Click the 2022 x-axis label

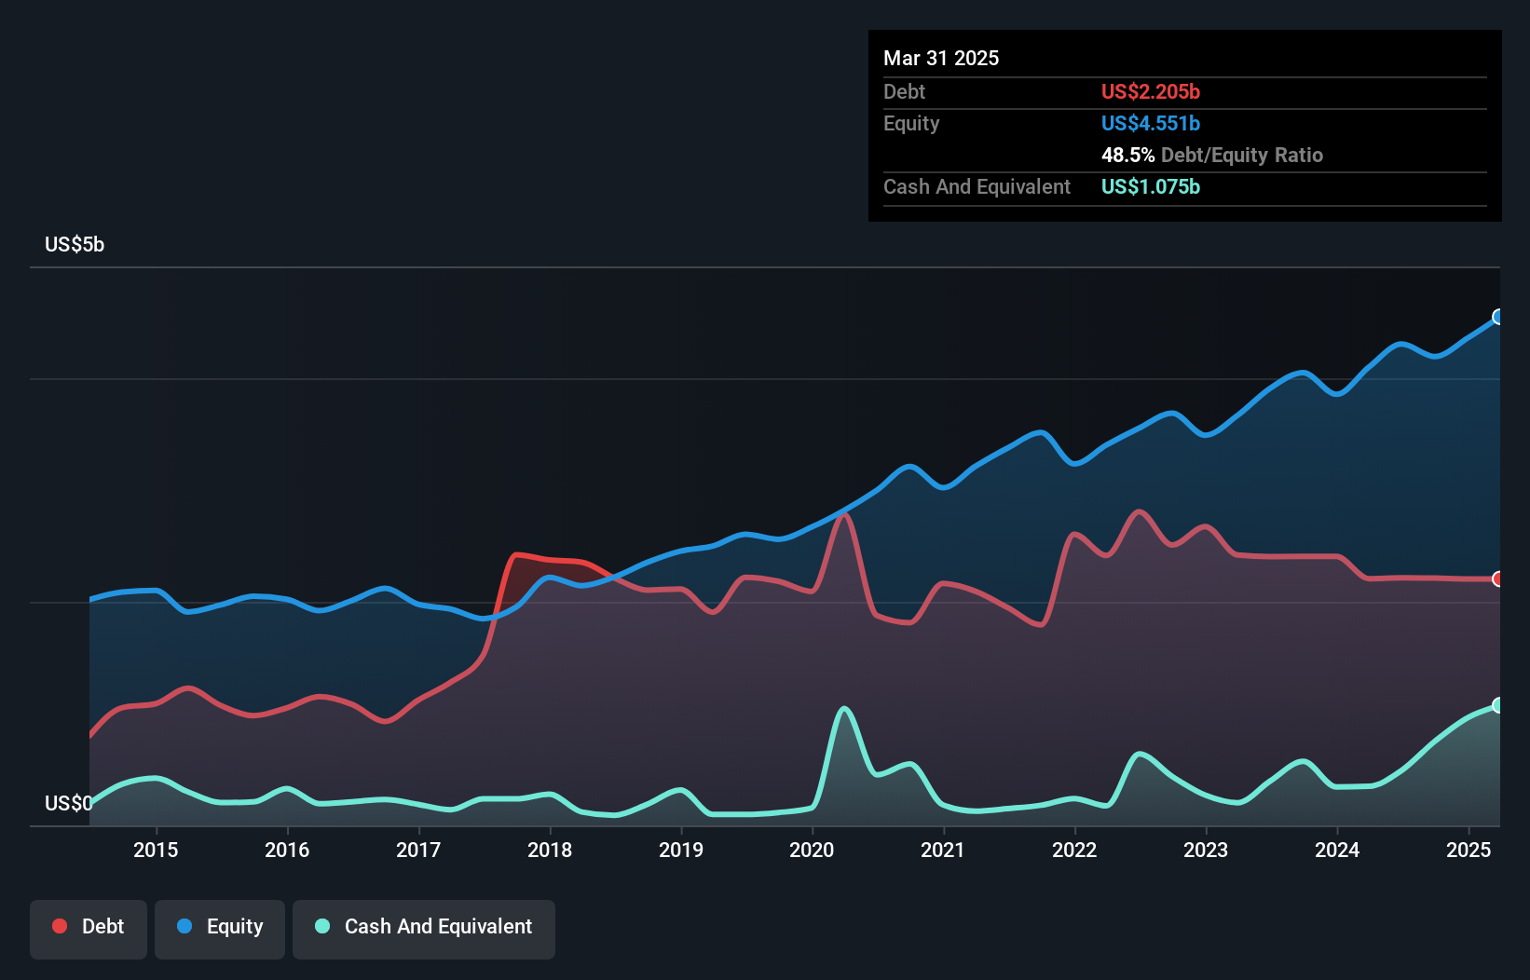coord(1074,850)
